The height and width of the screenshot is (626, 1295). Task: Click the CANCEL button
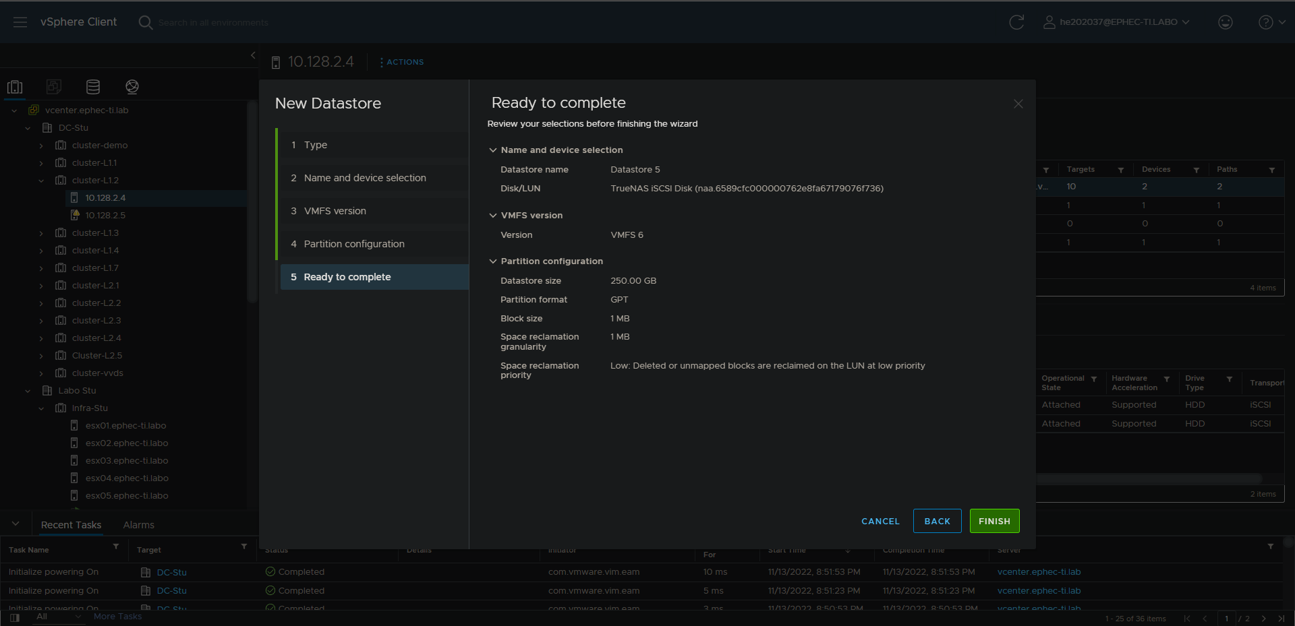880,521
